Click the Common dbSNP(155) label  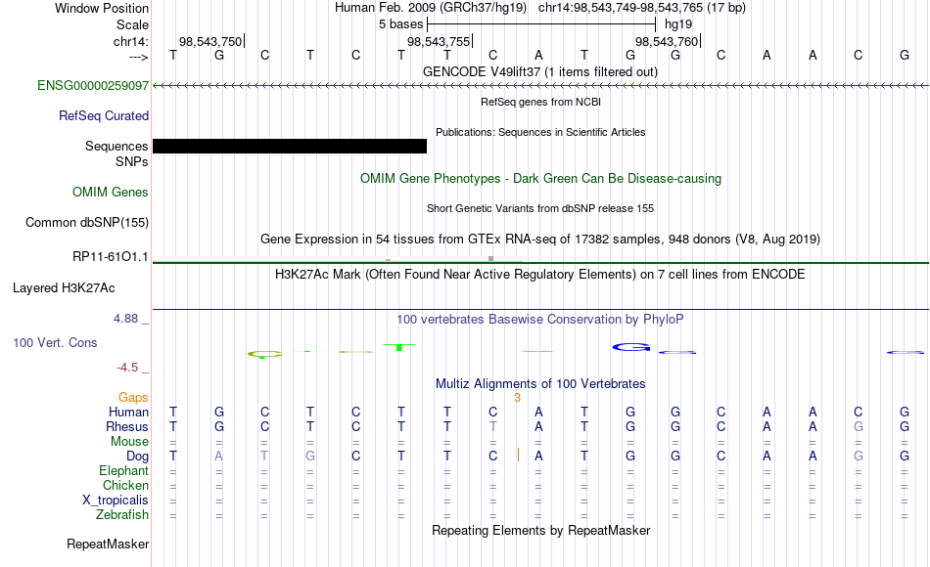87,222
